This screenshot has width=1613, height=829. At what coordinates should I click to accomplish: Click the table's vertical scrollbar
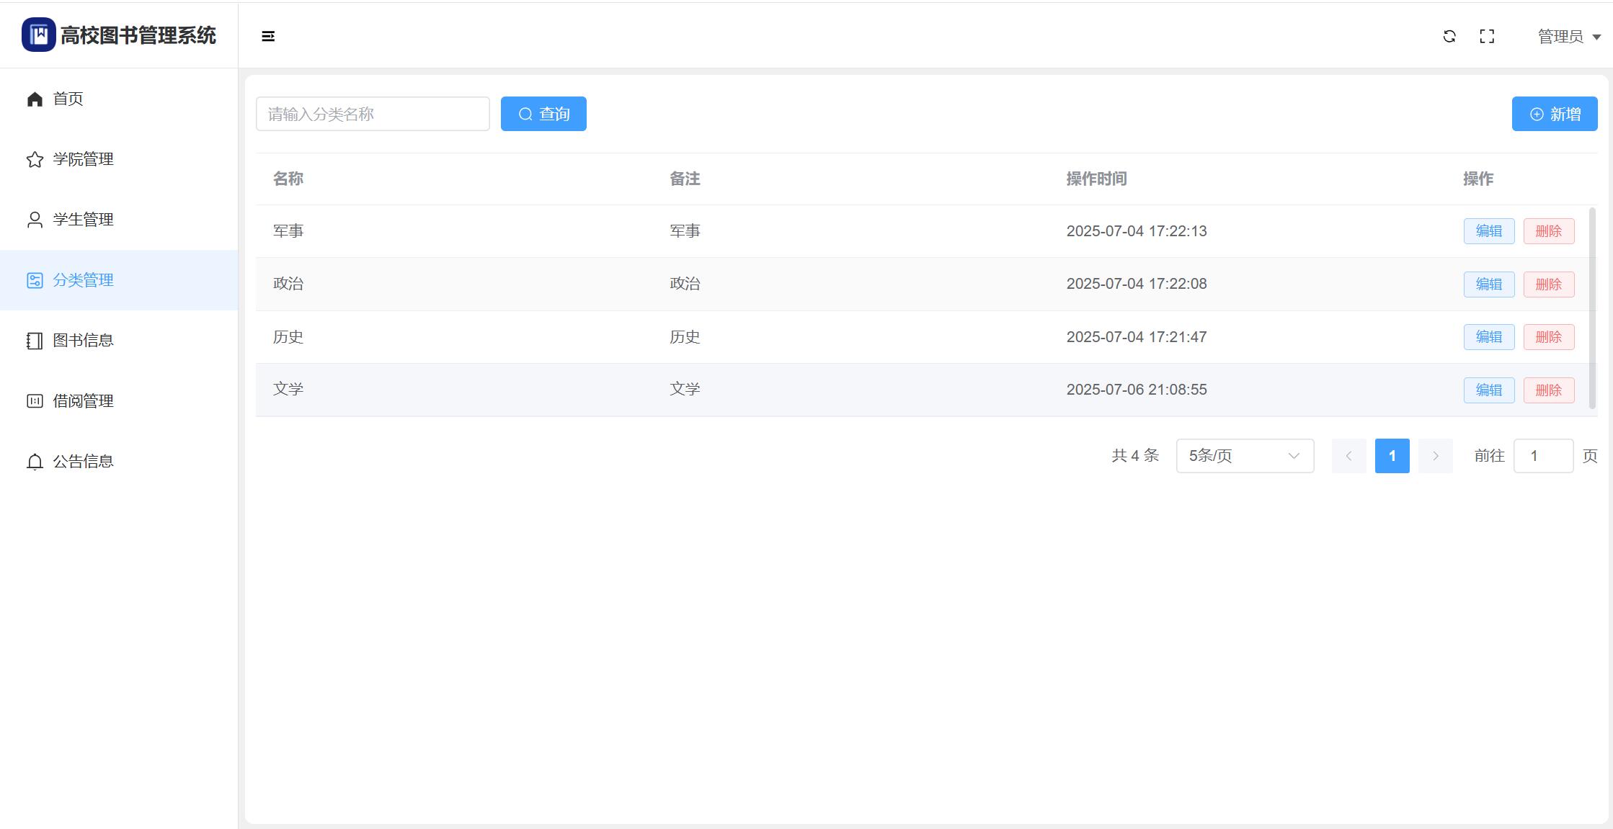1592,308
